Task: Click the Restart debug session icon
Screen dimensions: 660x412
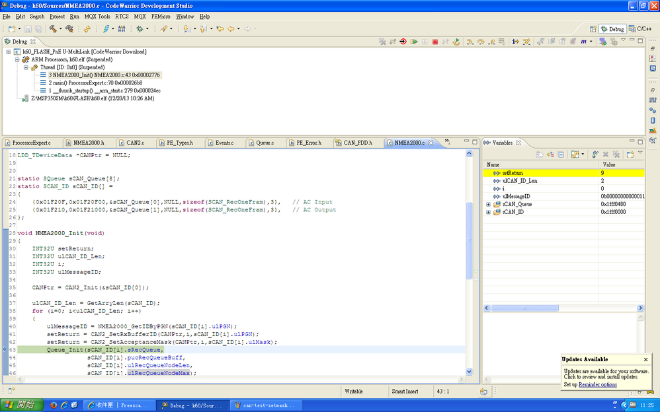Action: point(456,42)
